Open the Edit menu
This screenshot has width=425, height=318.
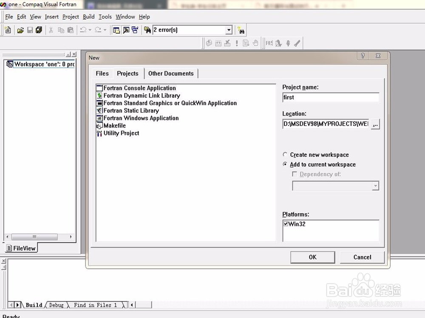coord(21,17)
